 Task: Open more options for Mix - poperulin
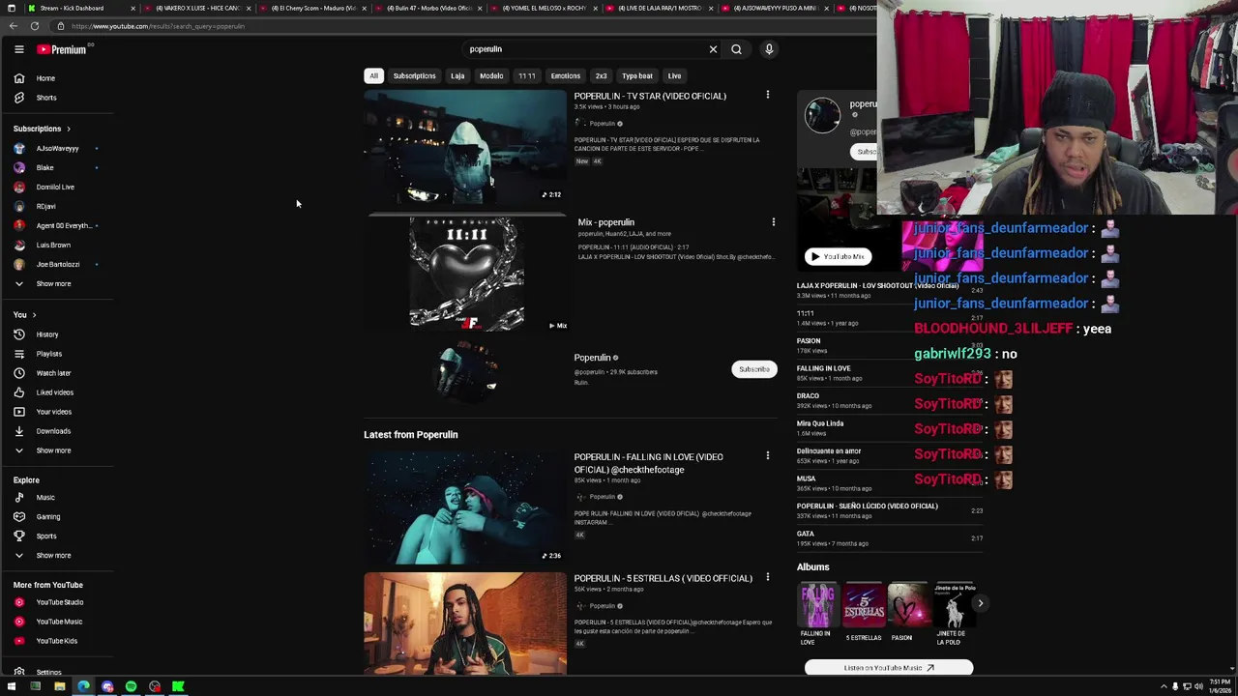coord(773,222)
